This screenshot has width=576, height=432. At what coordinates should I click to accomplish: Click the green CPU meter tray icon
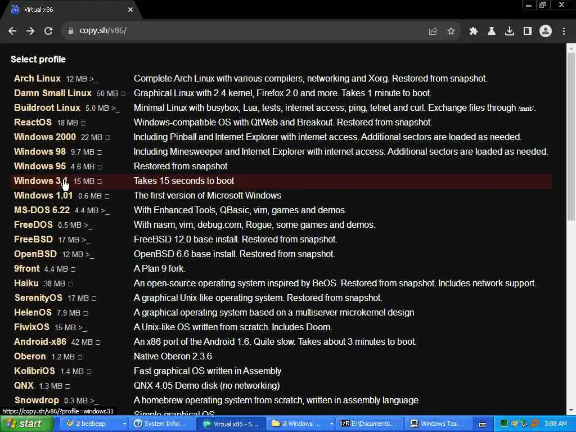[x=504, y=424]
